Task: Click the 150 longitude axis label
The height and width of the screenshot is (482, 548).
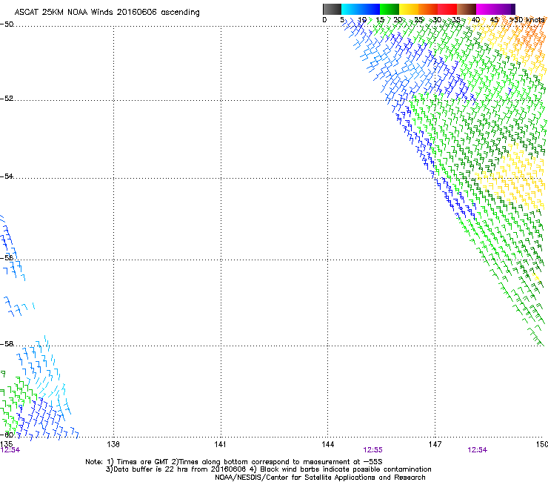Action: 542,444
